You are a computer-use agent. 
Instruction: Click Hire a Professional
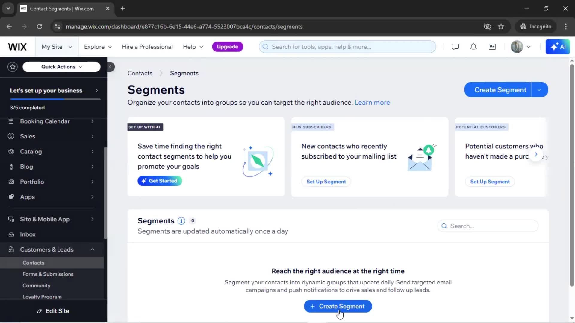(147, 47)
